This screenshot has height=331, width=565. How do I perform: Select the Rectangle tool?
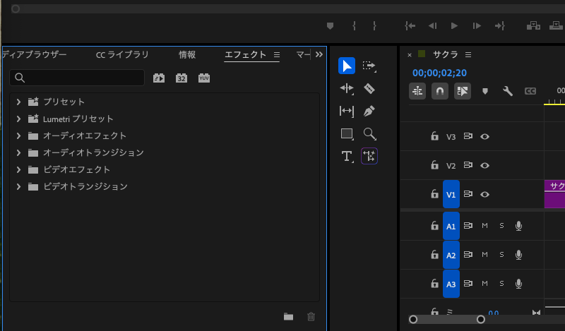[x=346, y=133]
